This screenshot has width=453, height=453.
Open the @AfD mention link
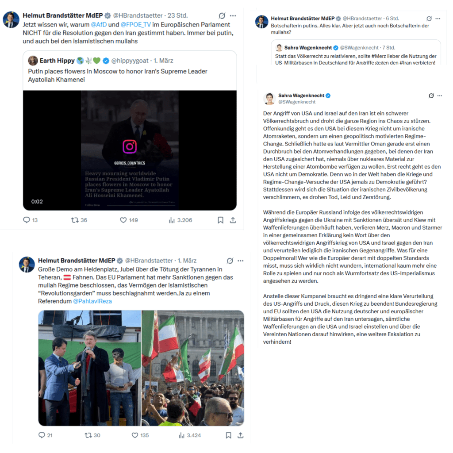(x=99, y=25)
